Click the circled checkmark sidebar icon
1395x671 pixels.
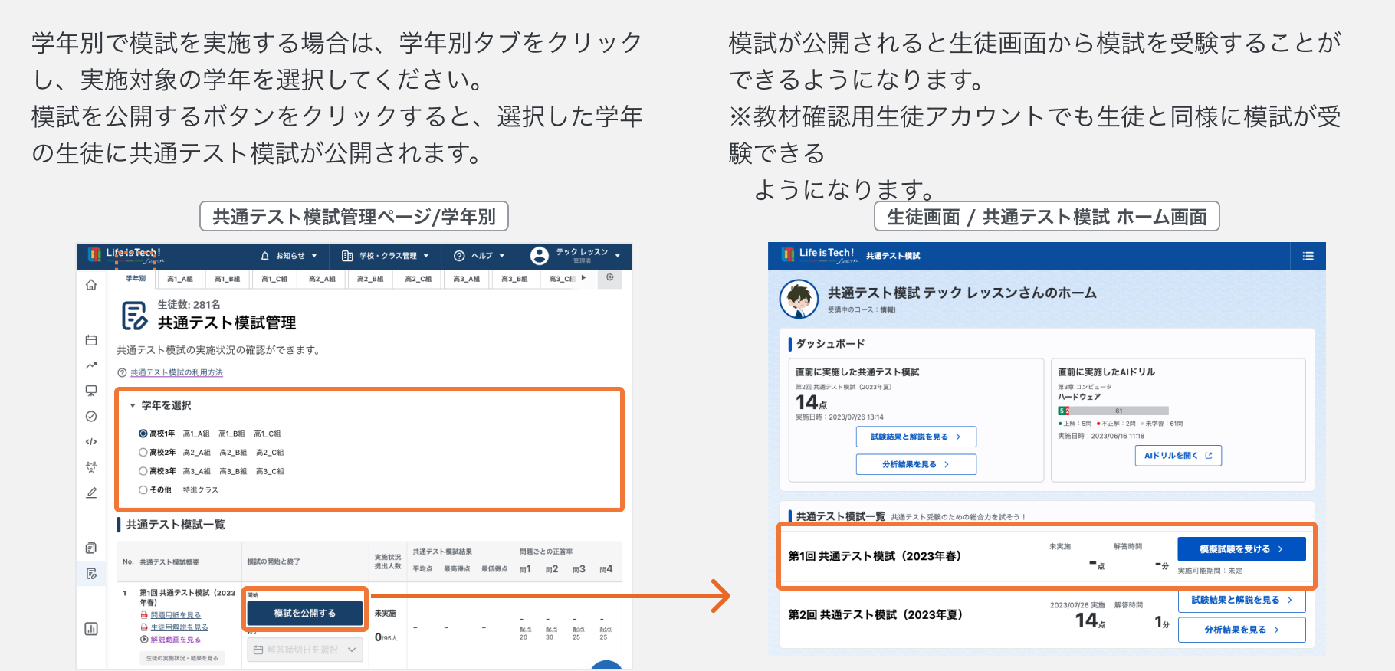[x=91, y=416]
